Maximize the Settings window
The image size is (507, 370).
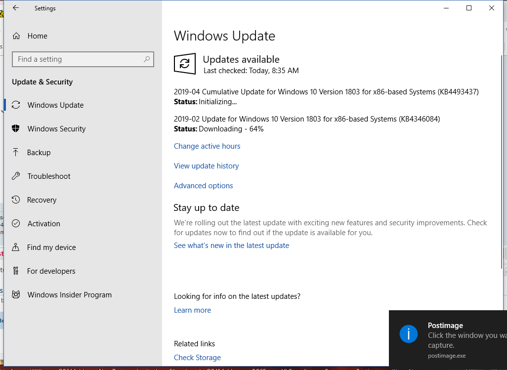point(469,8)
